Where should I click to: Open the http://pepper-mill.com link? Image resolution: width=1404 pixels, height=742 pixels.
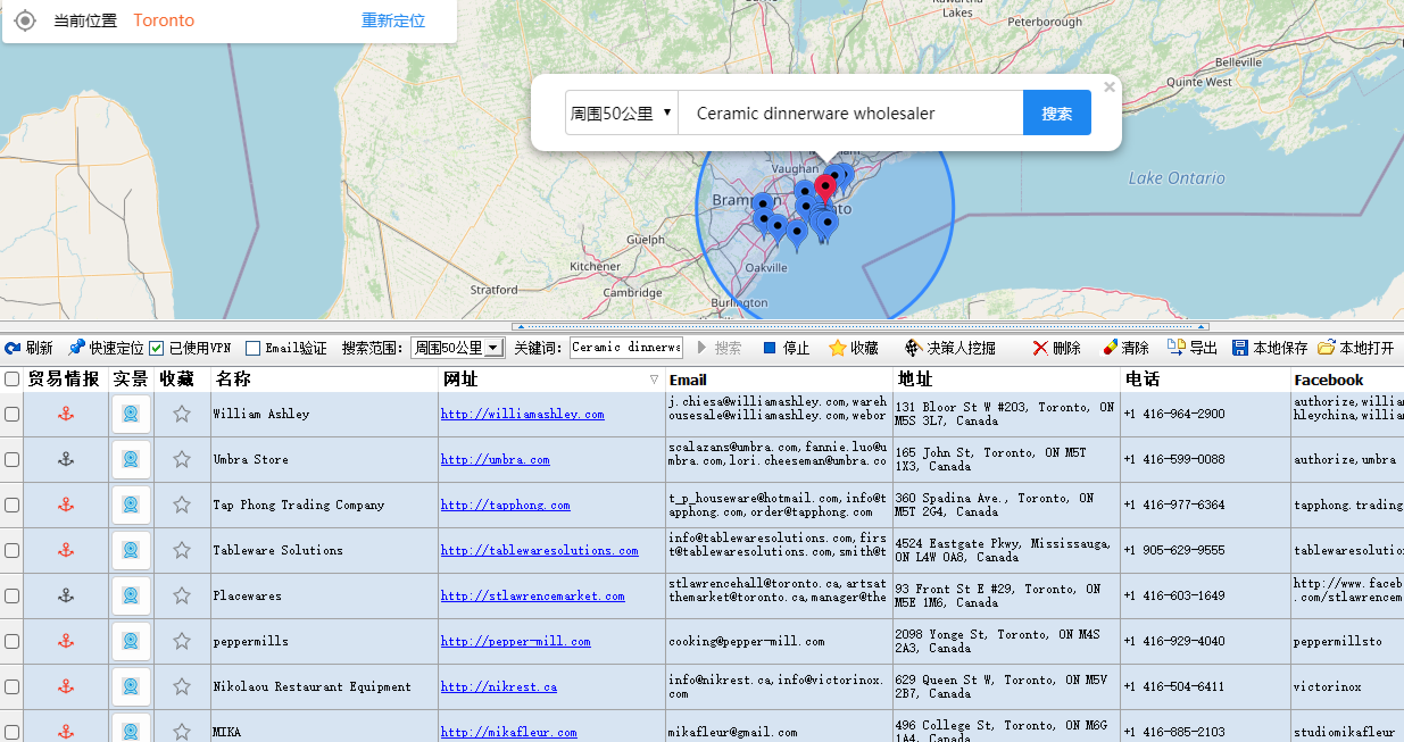click(x=516, y=641)
